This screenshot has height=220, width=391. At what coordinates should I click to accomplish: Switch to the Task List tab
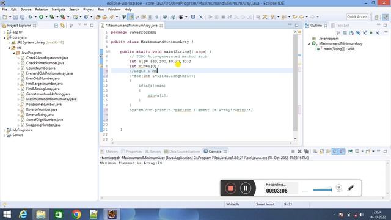[340, 26]
